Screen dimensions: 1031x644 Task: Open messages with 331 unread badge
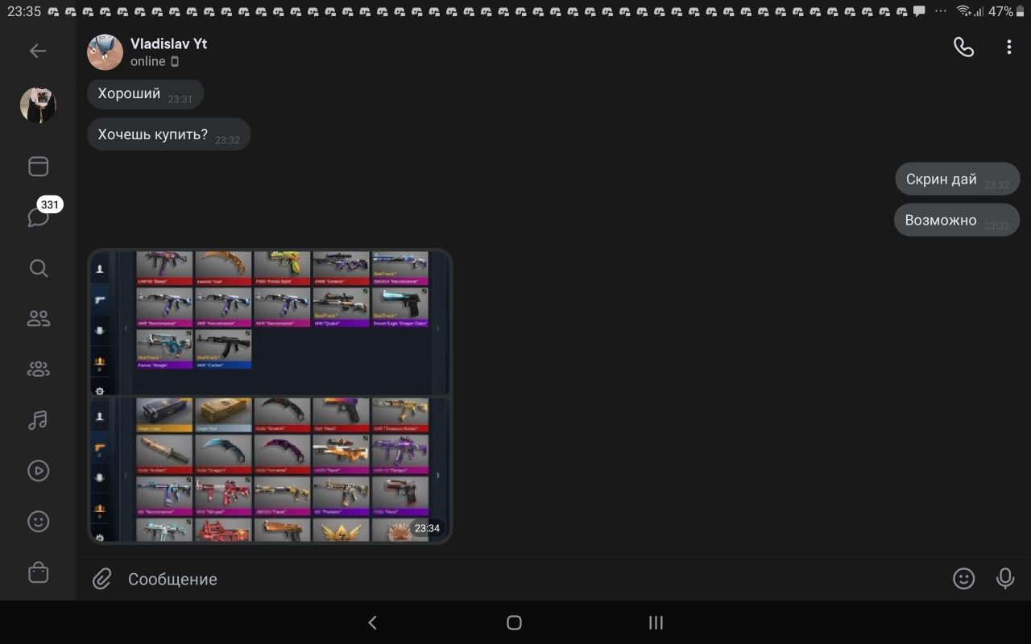[x=38, y=217]
